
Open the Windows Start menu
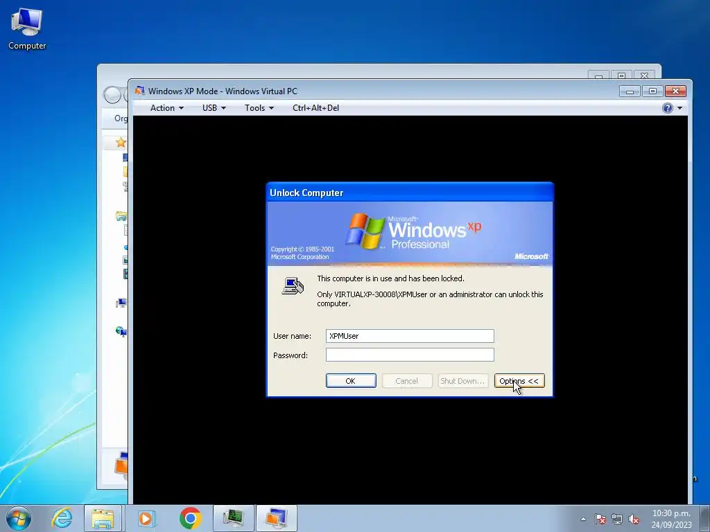pos(19,518)
